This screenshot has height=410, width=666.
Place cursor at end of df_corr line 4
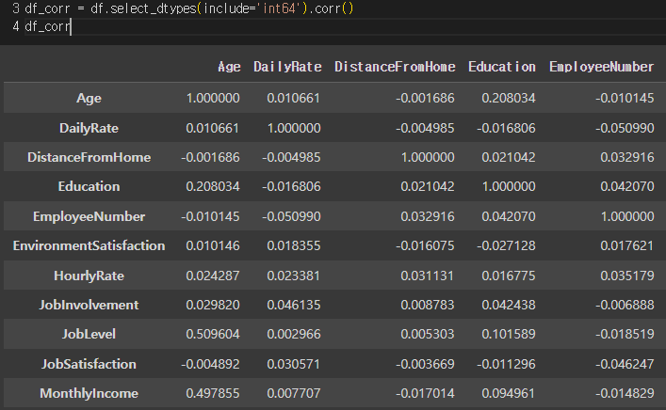[x=71, y=26]
